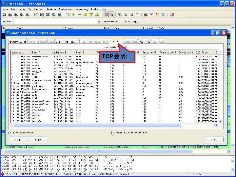236x177 pixels.
Task: Reset zoom to normal size
Action: coord(131,15)
